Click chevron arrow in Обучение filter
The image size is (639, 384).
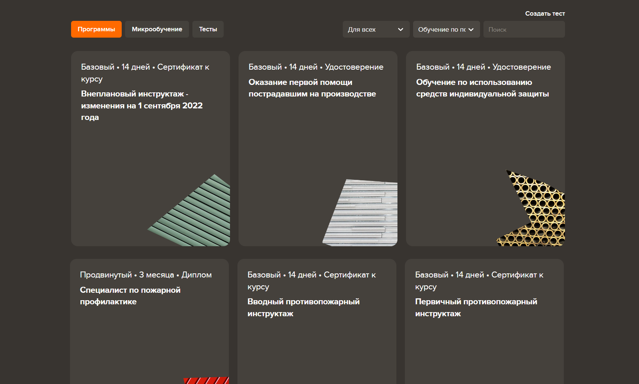pos(471,29)
